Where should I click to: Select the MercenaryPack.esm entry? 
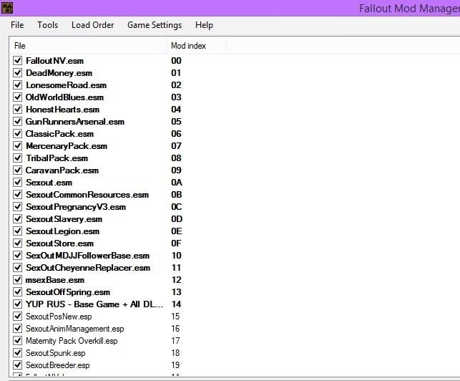click(x=67, y=146)
